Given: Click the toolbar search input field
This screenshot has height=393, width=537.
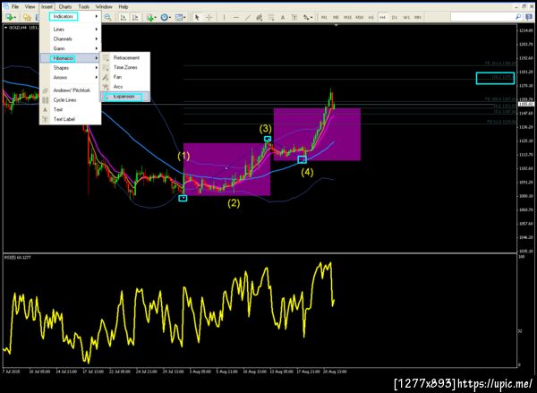Looking at the screenshot, I should 482,16.
